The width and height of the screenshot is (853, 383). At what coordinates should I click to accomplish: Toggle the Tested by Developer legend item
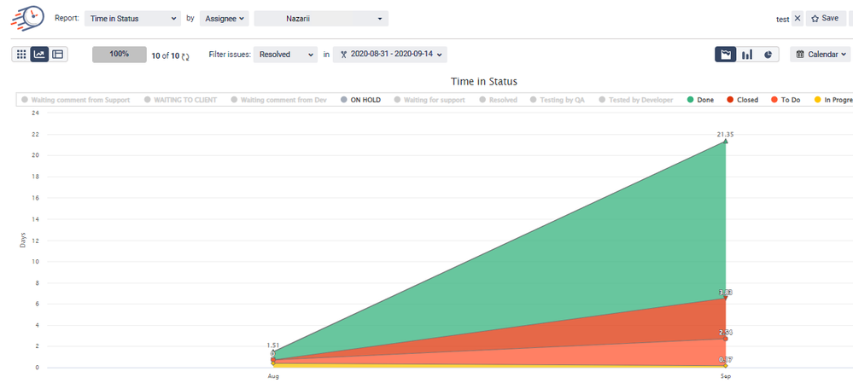636,100
